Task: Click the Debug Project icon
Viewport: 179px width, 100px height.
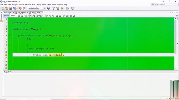Action: tap(67, 8)
